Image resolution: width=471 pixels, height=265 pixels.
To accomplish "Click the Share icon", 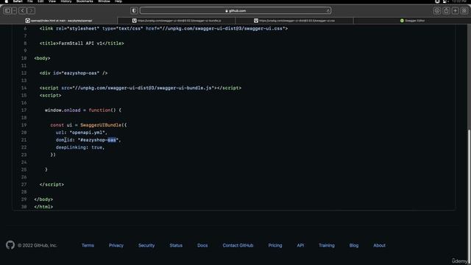I will [447, 11].
